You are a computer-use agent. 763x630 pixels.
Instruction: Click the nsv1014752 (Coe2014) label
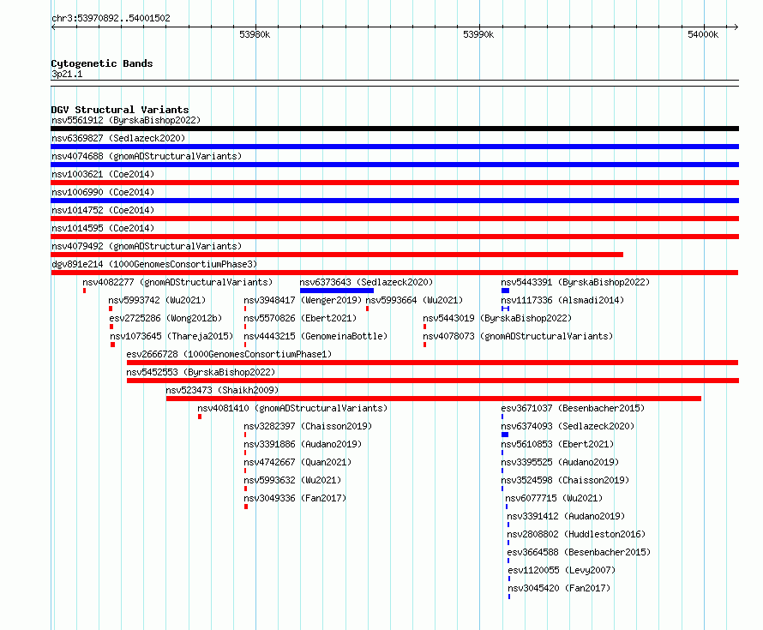(103, 210)
